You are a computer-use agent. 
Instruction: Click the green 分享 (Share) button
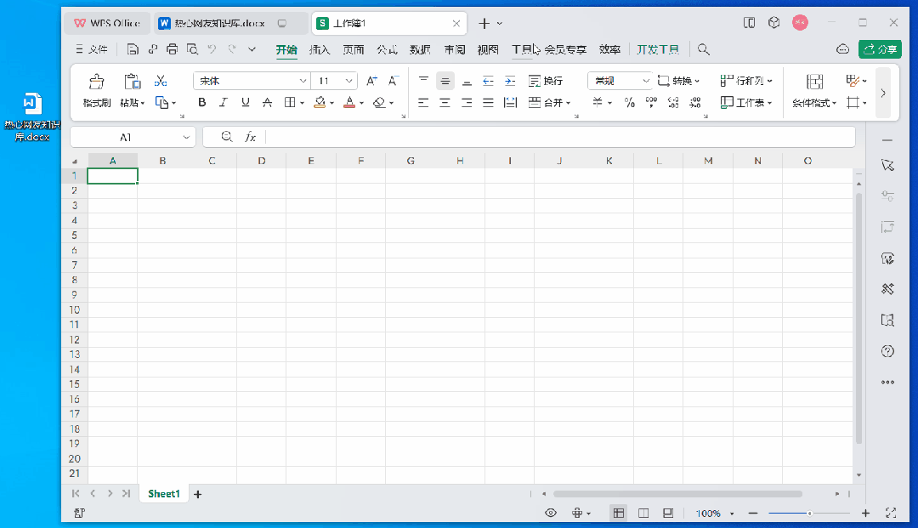pyautogui.click(x=879, y=49)
